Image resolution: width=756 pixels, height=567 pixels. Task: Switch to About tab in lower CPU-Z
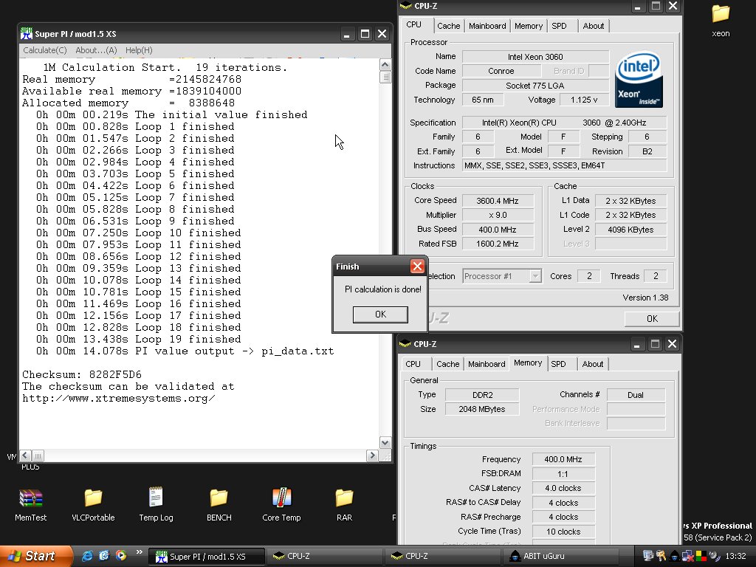pyautogui.click(x=593, y=364)
